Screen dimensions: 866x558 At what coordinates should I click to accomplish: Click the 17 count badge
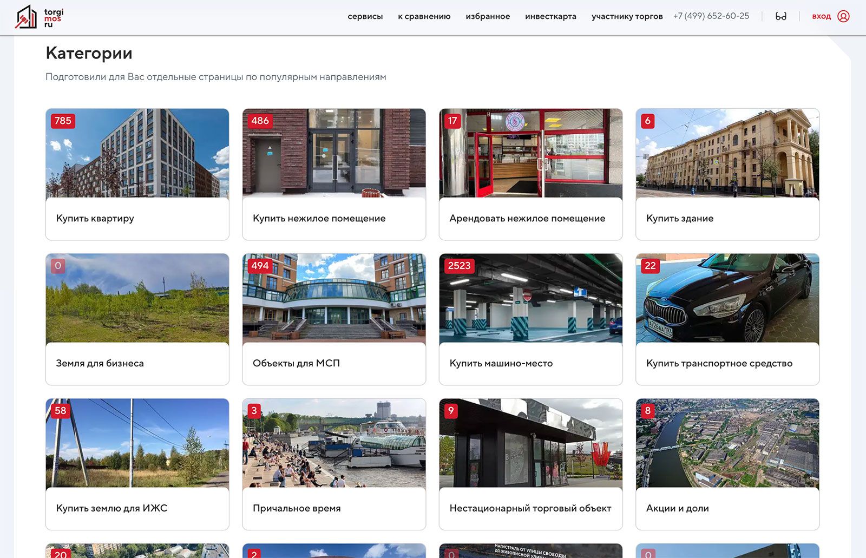pyautogui.click(x=452, y=121)
